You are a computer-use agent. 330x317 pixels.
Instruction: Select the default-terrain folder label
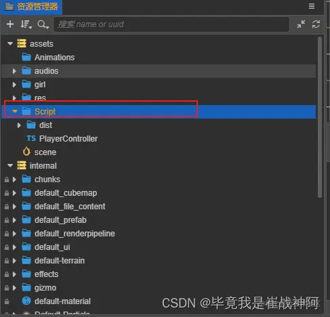click(x=60, y=261)
